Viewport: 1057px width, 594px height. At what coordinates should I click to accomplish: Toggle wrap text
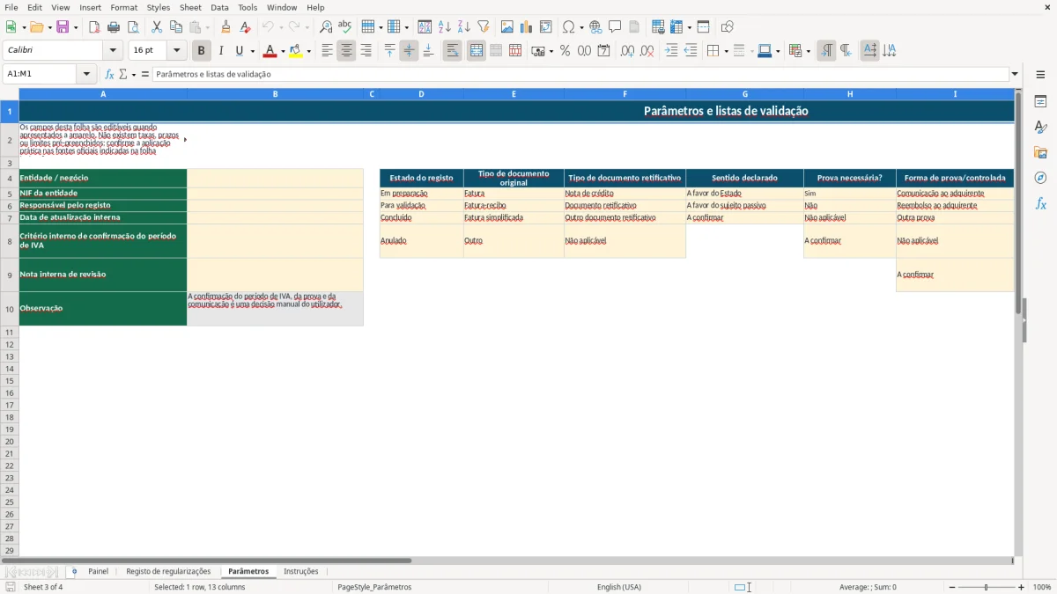coord(453,51)
